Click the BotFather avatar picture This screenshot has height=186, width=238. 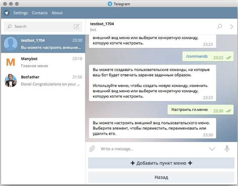[11, 81]
